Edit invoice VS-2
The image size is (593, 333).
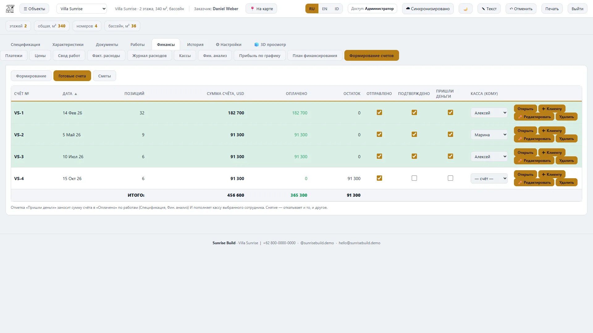click(x=534, y=138)
